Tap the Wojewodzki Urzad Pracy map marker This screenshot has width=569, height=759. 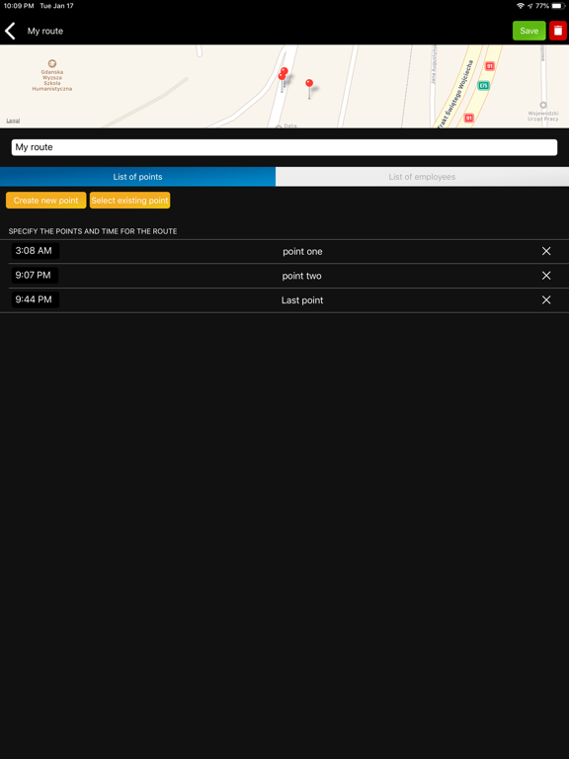tap(543, 105)
